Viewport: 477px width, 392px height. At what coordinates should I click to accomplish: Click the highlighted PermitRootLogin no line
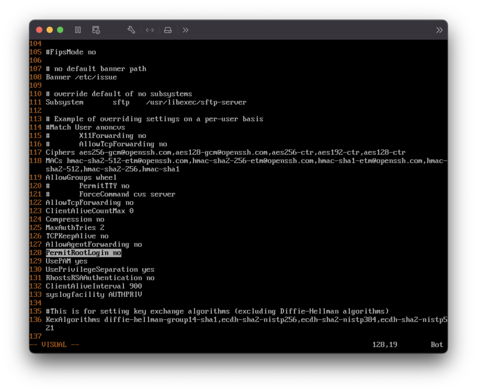tap(83, 253)
